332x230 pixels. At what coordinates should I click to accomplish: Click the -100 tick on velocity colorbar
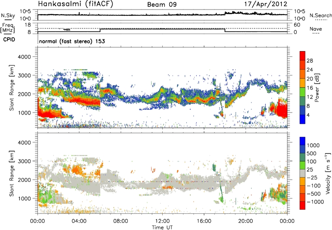[x=313, y=186]
